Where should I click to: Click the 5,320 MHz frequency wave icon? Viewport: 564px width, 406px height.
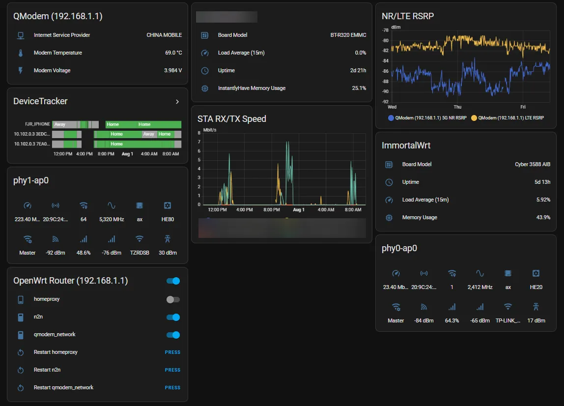pos(112,205)
